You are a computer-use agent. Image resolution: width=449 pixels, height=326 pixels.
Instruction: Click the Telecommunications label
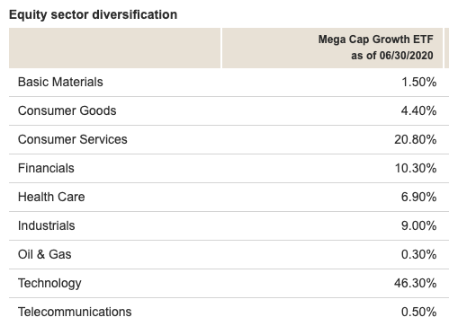[75, 312]
